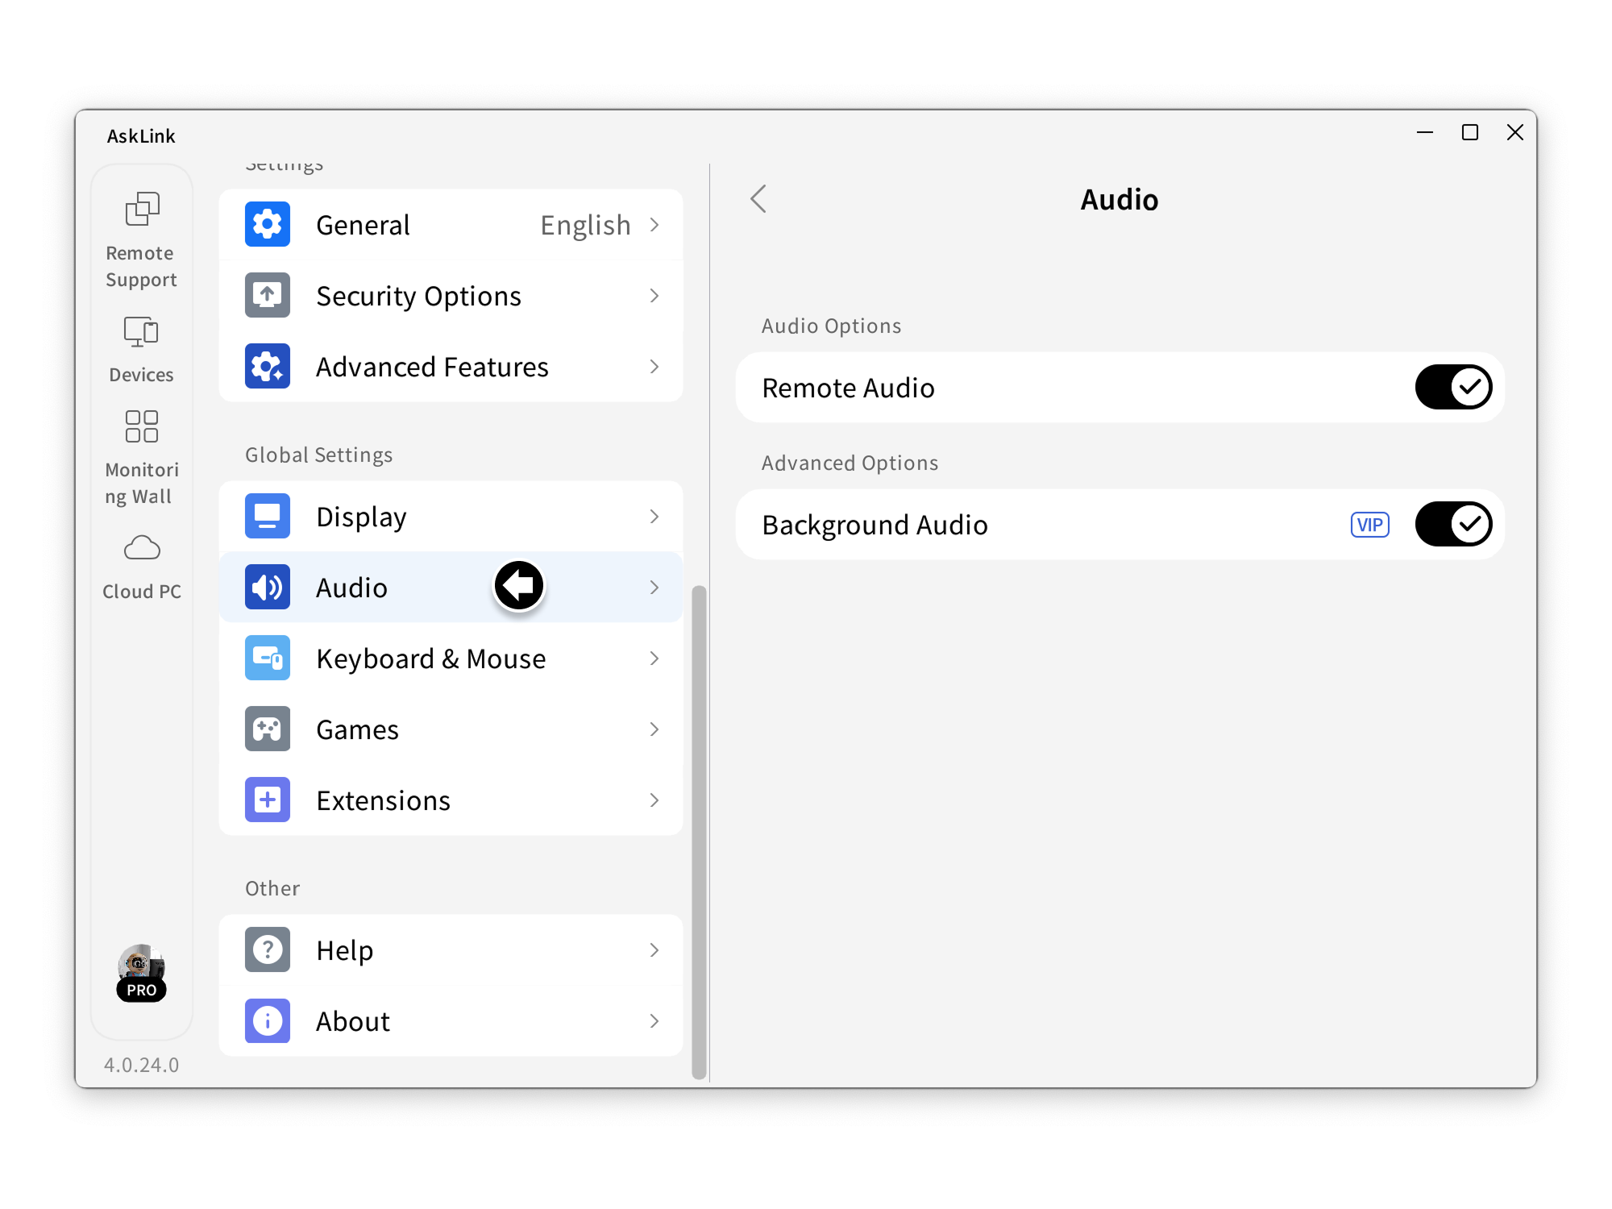Screen dimensions: 1612x1209
Task: Click the Keyboard & Mouse icon
Action: (x=268, y=659)
